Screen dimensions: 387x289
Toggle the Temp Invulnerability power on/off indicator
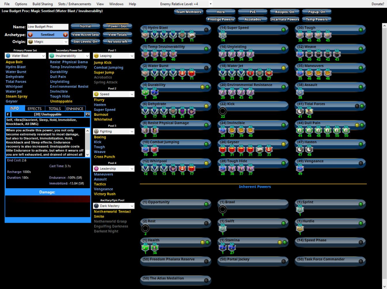(x=207, y=49)
